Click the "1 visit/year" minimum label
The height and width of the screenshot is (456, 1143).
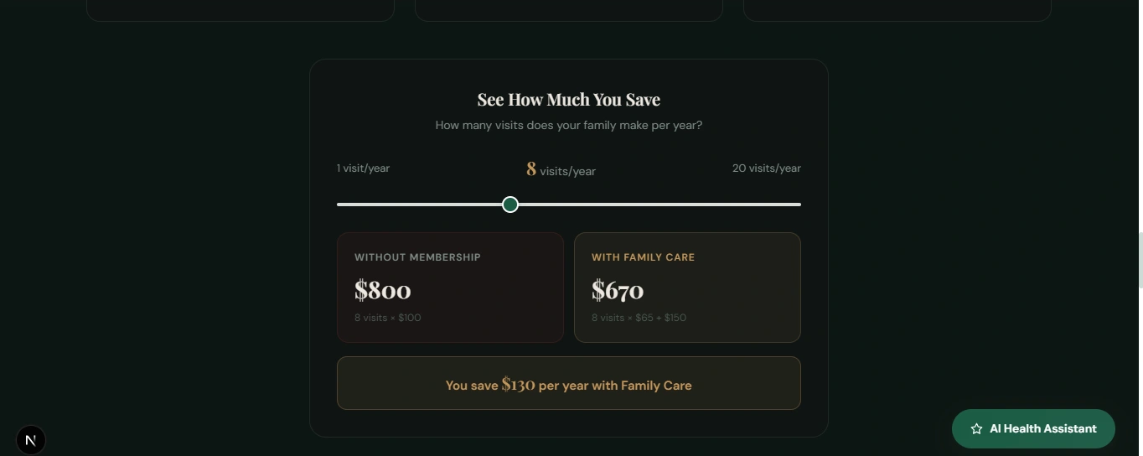point(363,168)
